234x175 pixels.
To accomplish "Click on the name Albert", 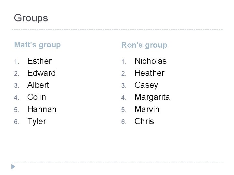I will [38, 85].
